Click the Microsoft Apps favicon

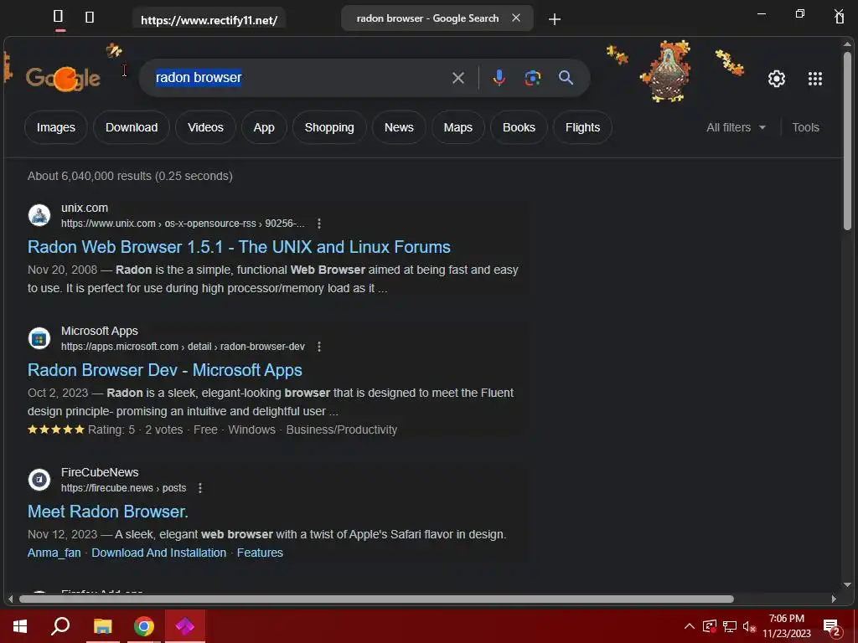coord(39,338)
